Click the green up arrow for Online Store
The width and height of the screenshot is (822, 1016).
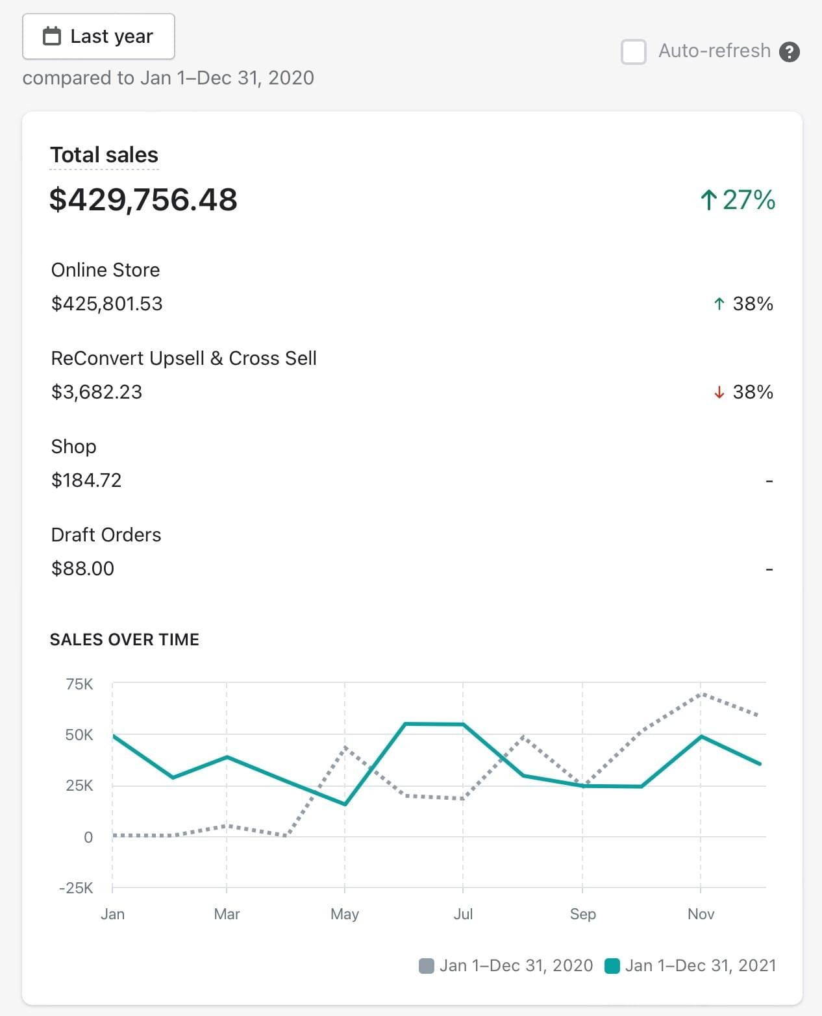719,304
